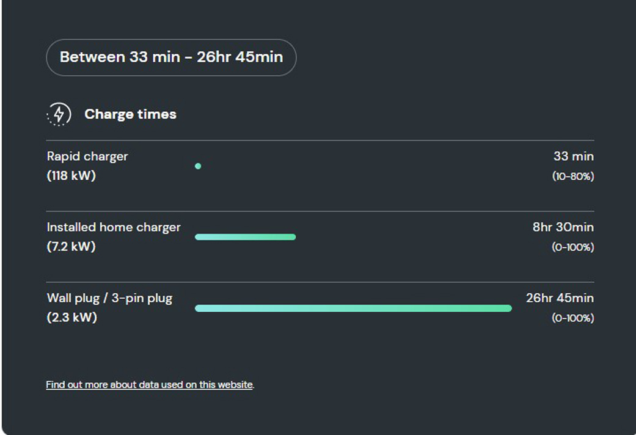Click the '(2.3 kW)' power text
This screenshot has height=435, width=636.
[72, 317]
